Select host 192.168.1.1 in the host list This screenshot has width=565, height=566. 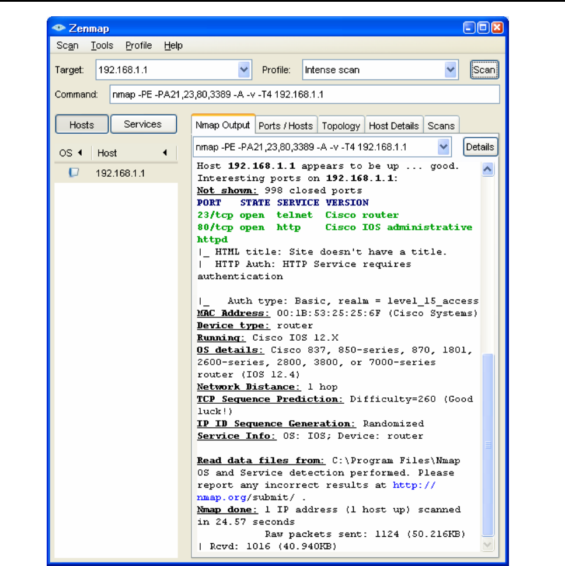[x=116, y=173]
